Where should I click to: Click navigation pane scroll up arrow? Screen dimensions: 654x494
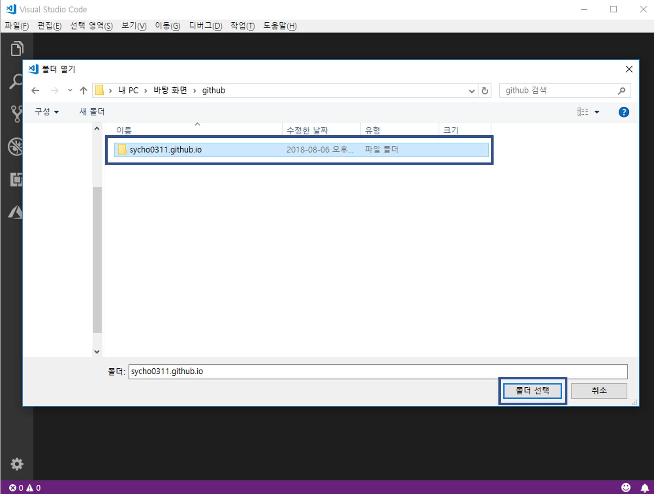pos(97,129)
